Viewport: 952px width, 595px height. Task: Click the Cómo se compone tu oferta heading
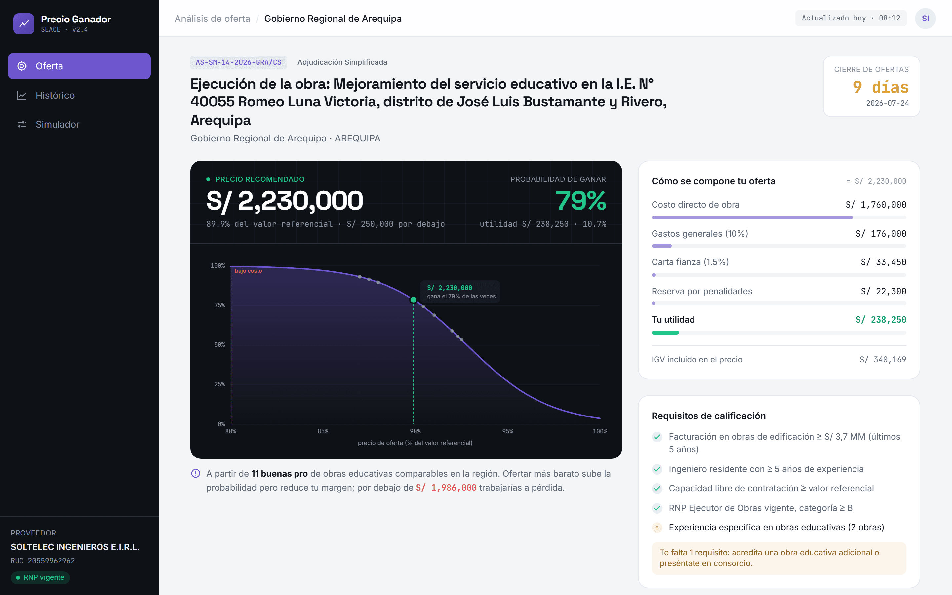tap(714, 181)
